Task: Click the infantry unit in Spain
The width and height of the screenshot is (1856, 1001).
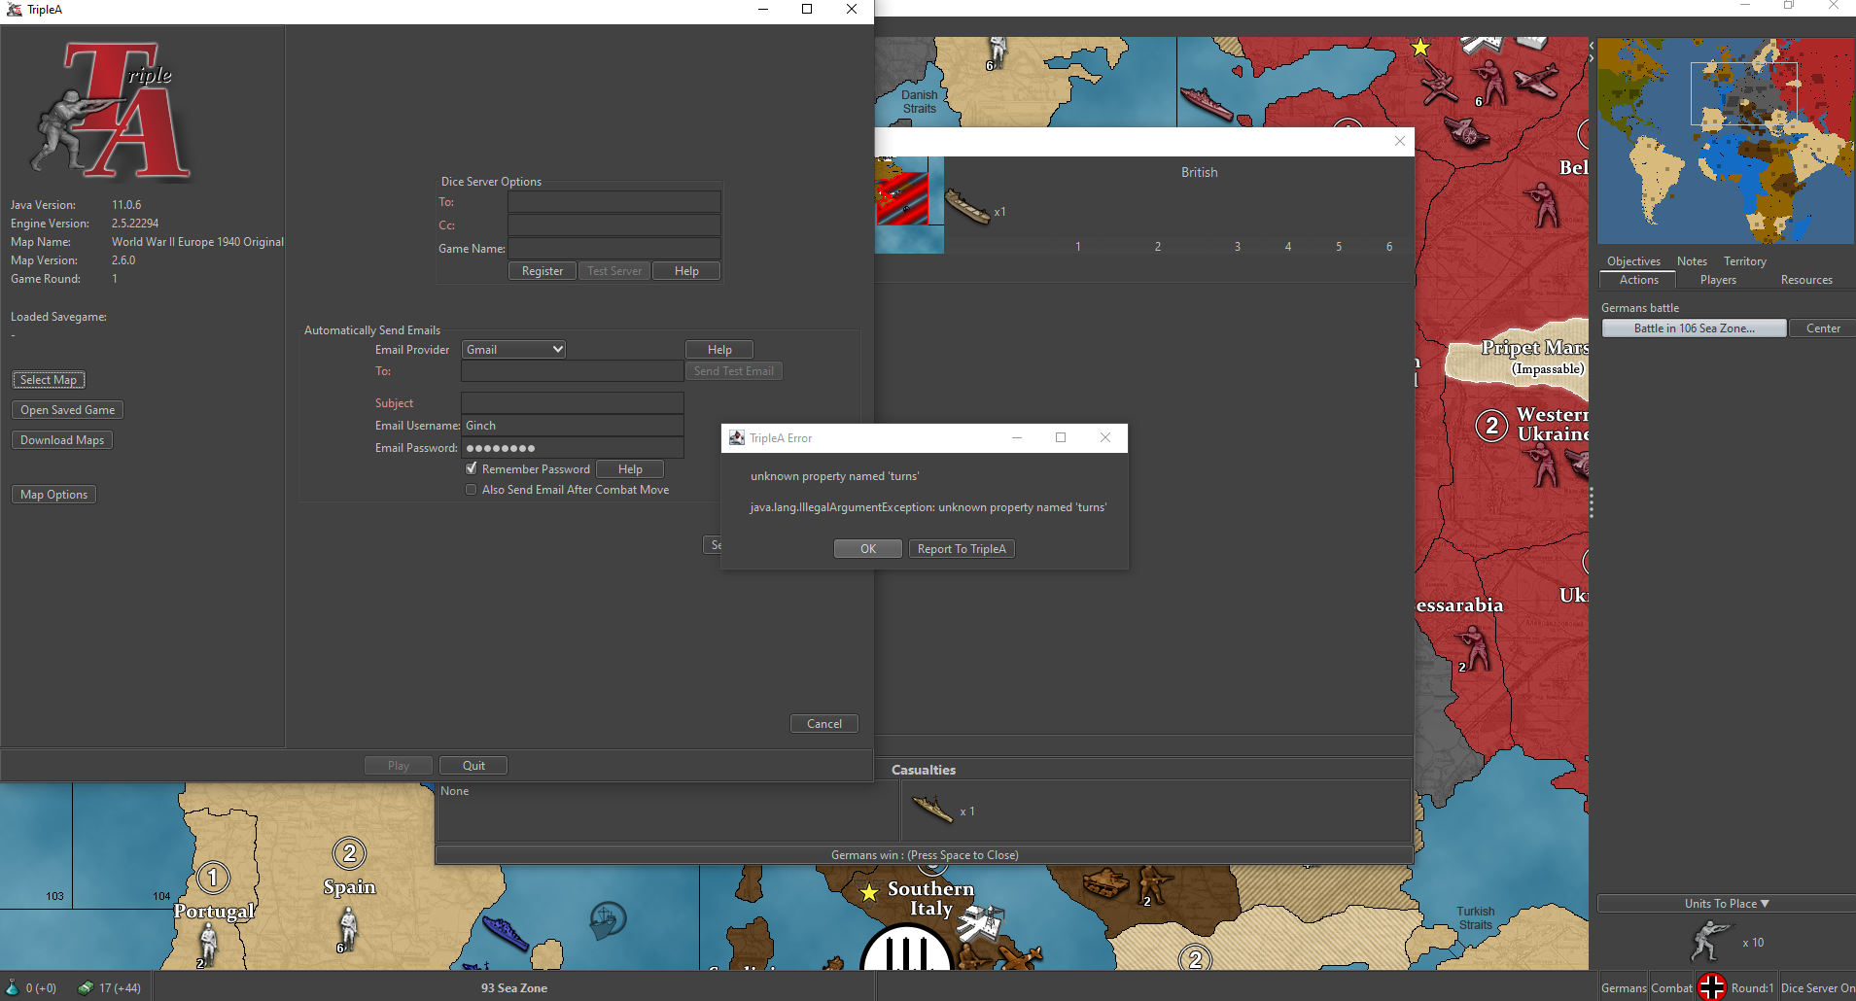Action: click(349, 927)
